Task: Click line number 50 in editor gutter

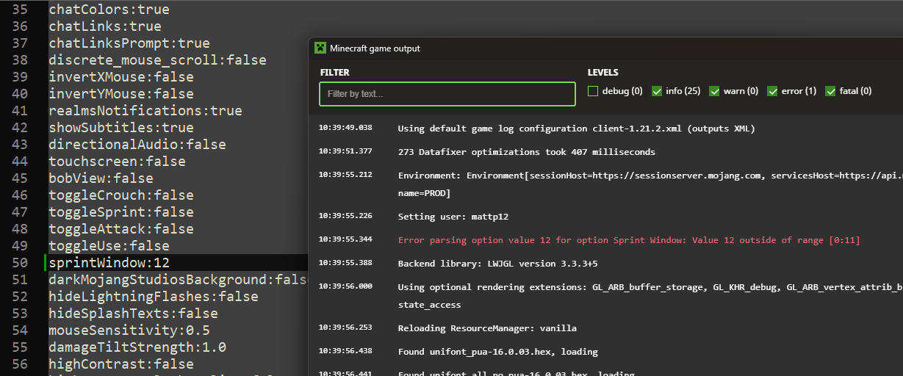Action: [20, 263]
